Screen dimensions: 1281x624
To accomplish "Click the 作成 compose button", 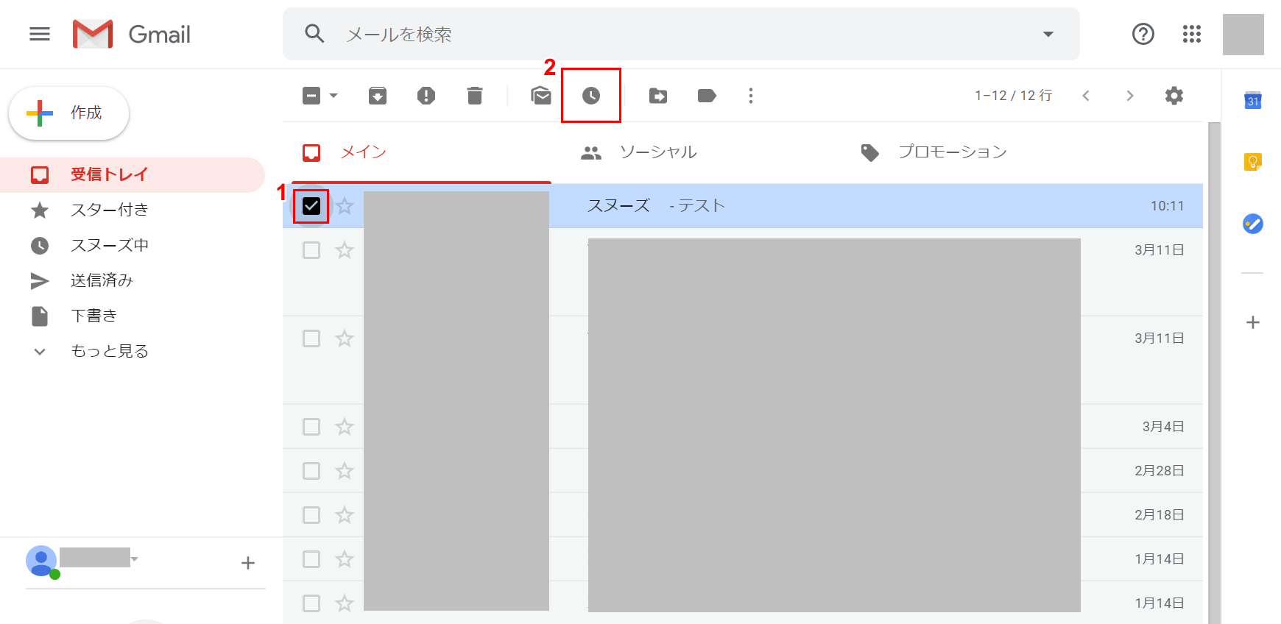I will point(69,113).
